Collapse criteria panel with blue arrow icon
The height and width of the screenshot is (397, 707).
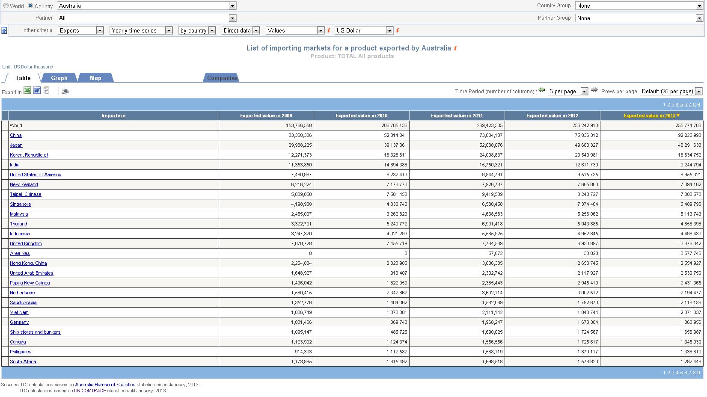[x=4, y=30]
